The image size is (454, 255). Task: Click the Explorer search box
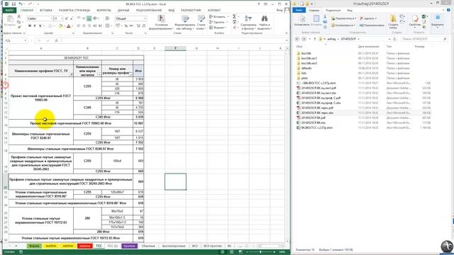(x=424, y=39)
